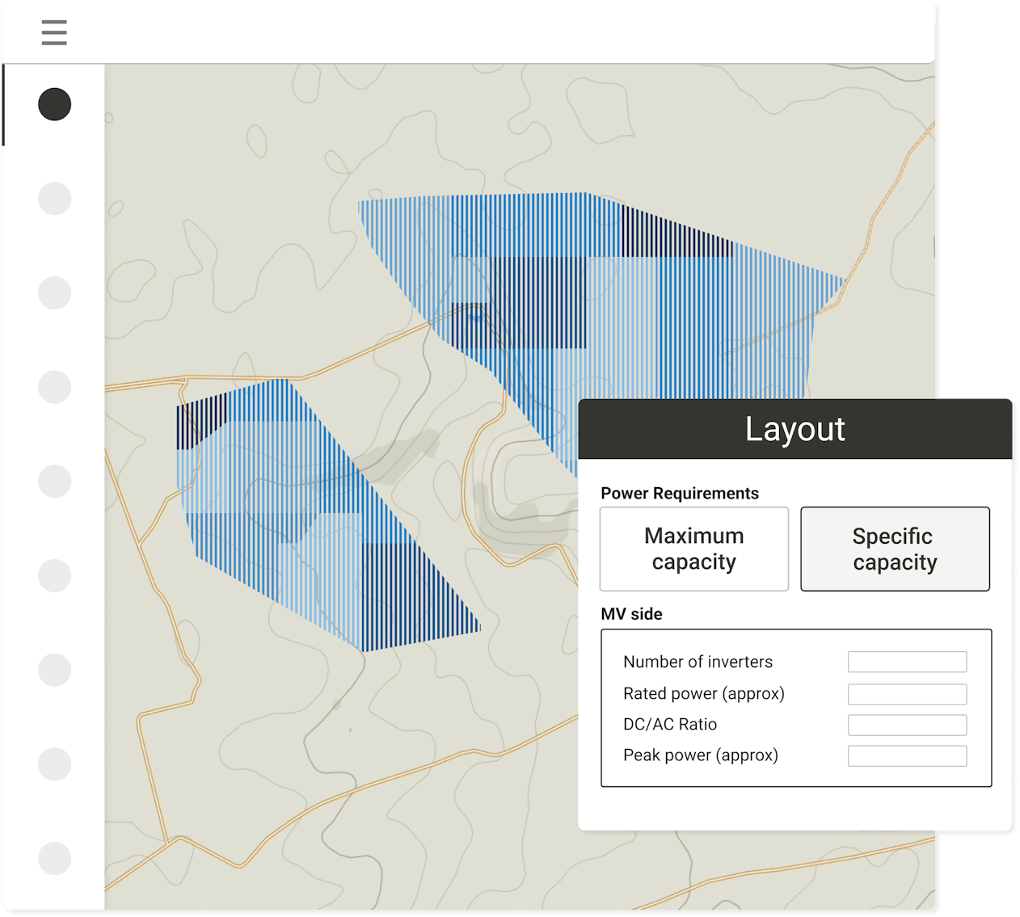Select the active dark circle in sidebar

click(55, 104)
